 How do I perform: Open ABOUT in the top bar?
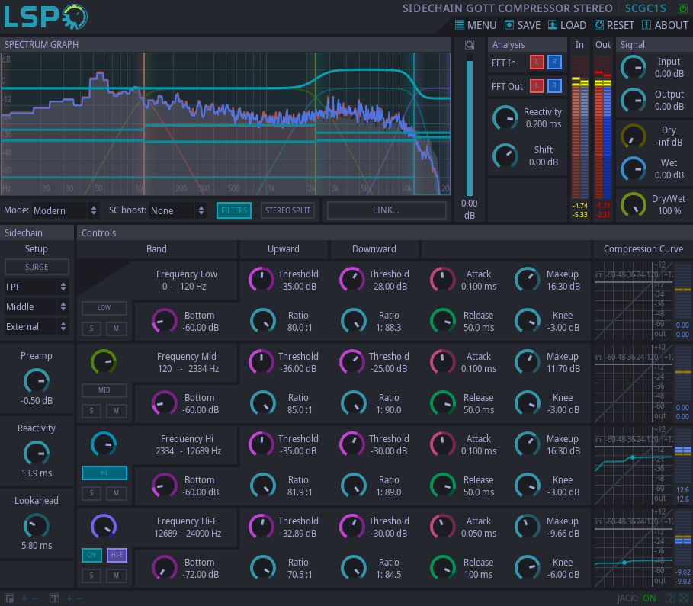(x=665, y=25)
